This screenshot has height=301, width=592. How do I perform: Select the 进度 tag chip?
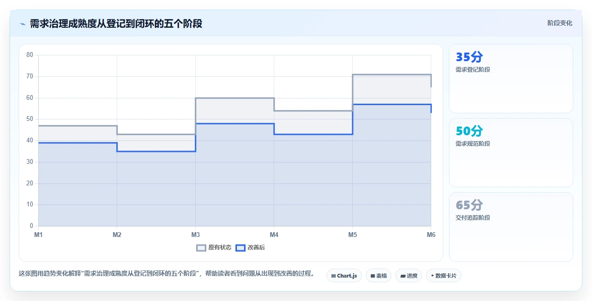coord(409,276)
